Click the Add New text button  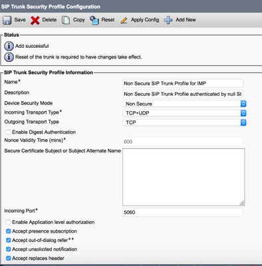pos(186,20)
